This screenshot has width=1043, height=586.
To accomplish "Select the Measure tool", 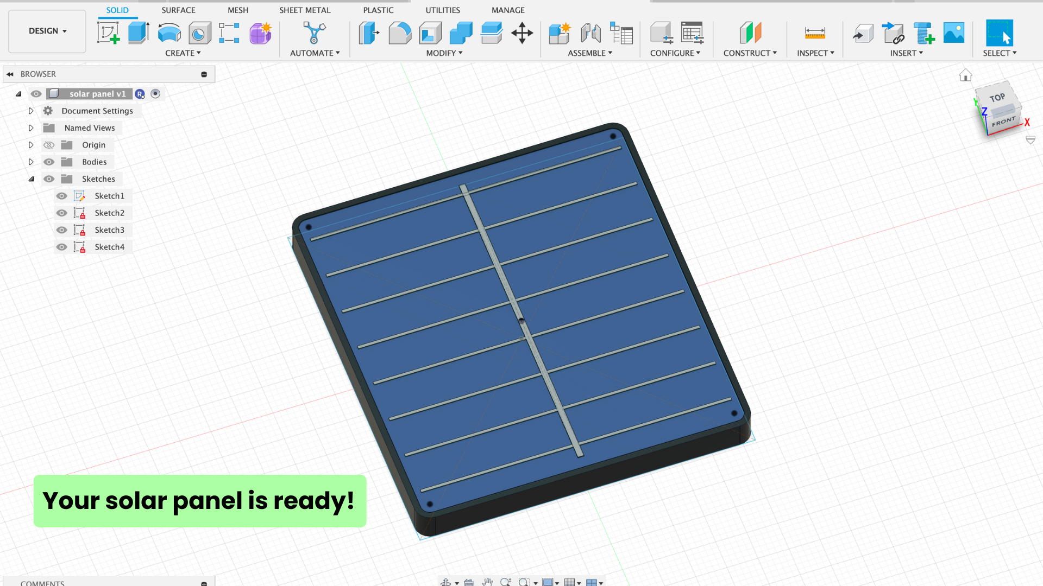I will [815, 33].
